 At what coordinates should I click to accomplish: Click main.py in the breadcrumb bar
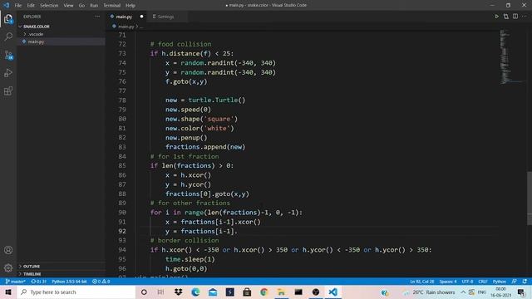point(126,27)
